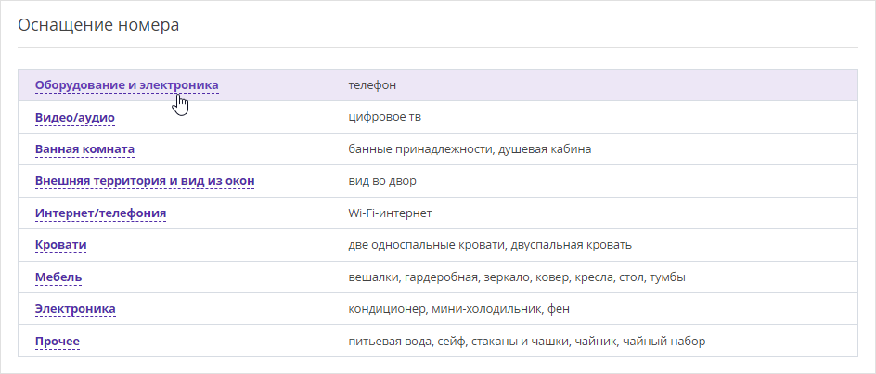Click the divider line under the heading

(438, 47)
